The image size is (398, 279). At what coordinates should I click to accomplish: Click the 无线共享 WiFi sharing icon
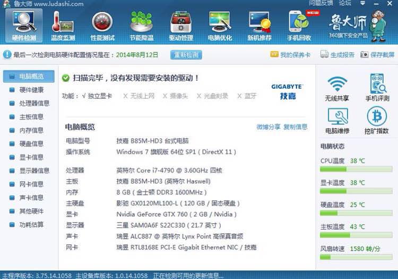coord(337,88)
